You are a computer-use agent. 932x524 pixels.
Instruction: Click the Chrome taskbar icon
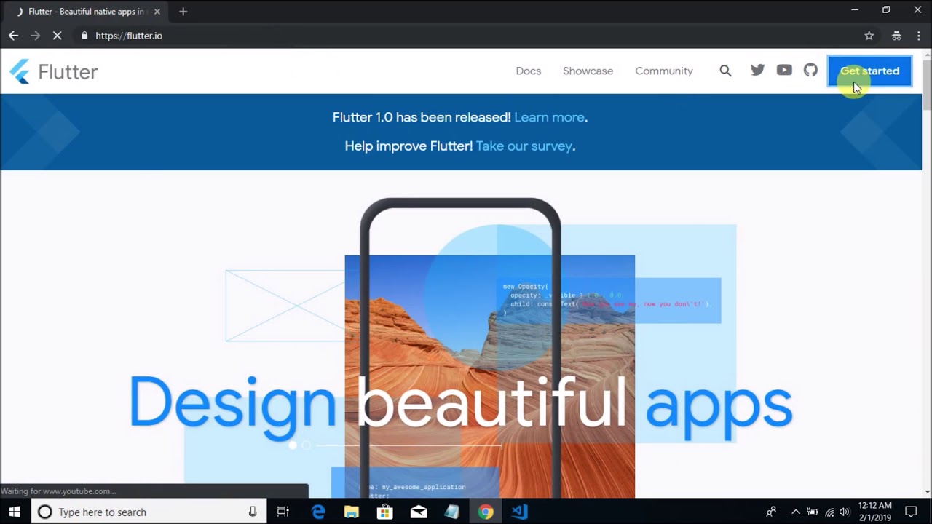(x=485, y=512)
